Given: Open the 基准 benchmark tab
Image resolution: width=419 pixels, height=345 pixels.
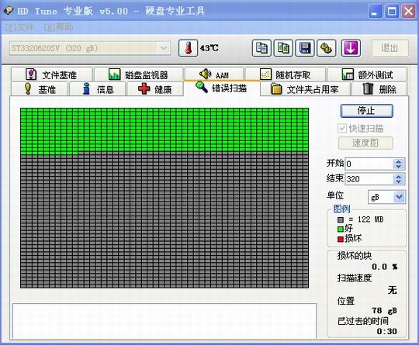Looking at the screenshot, I should (40, 89).
